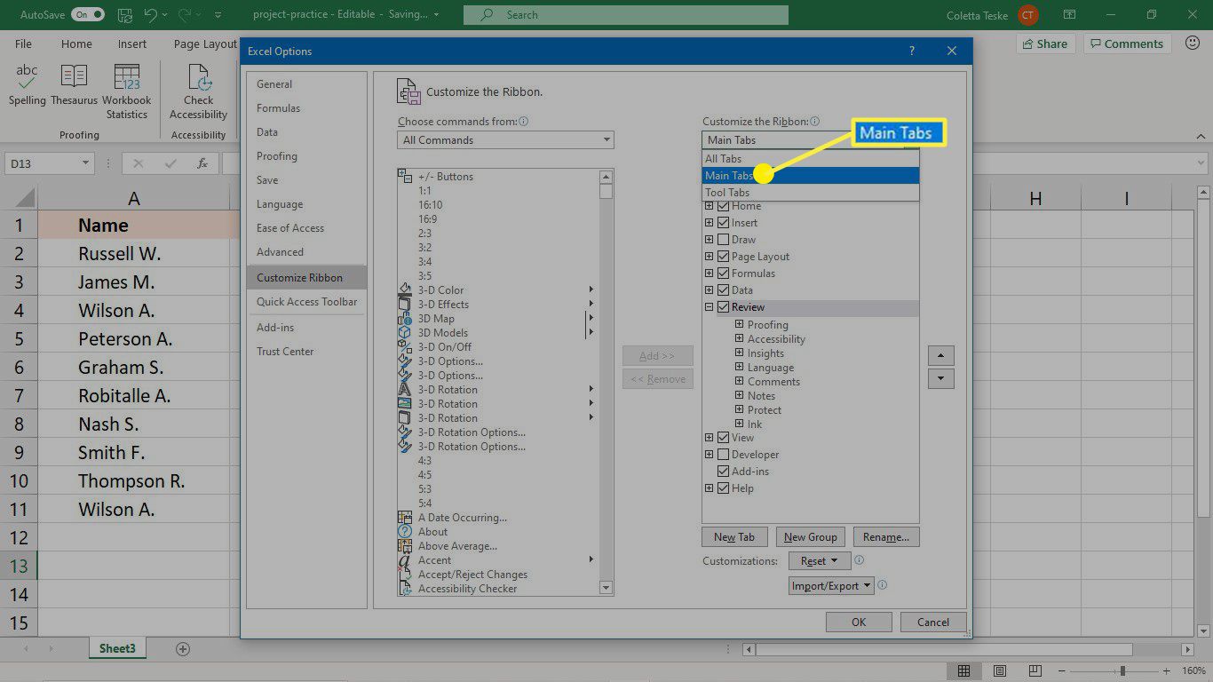Choose Main Tabs option in list
This screenshot has height=682, width=1213.
tap(810, 176)
